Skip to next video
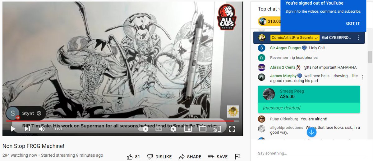Viewport: 373px width, 161px height. pyautogui.click(x=27, y=129)
